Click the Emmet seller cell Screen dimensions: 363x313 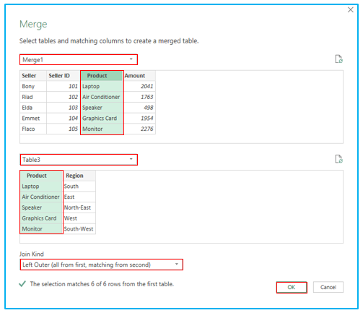coord(33,118)
